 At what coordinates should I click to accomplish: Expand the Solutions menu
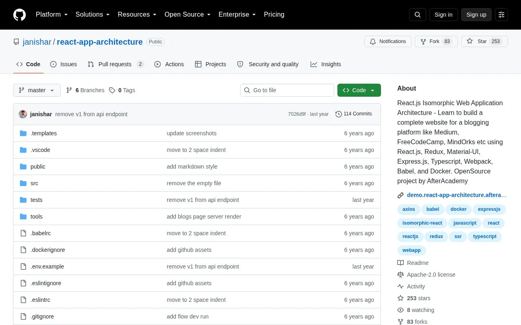click(93, 15)
